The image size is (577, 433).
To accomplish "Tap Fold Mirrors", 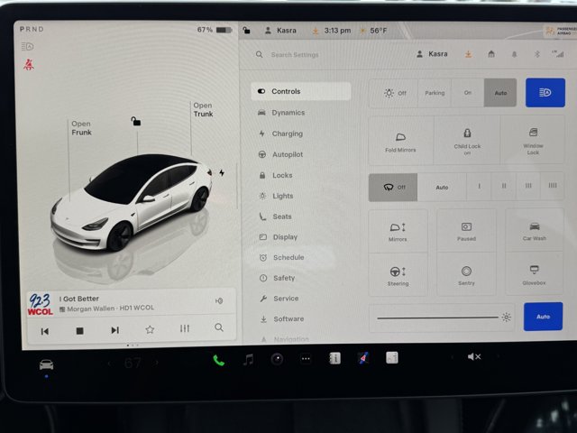I will click(400, 141).
